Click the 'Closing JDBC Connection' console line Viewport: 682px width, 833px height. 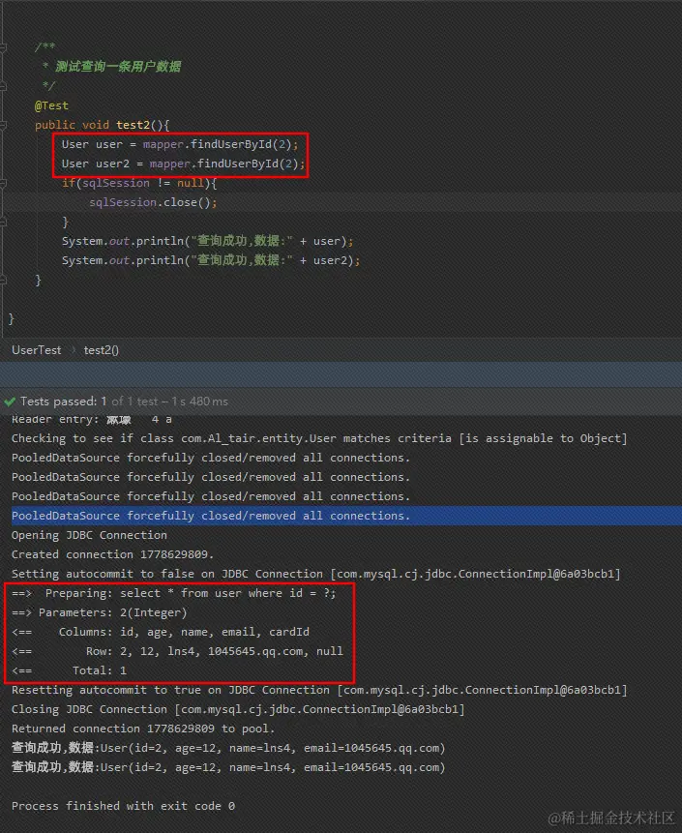[x=238, y=709]
